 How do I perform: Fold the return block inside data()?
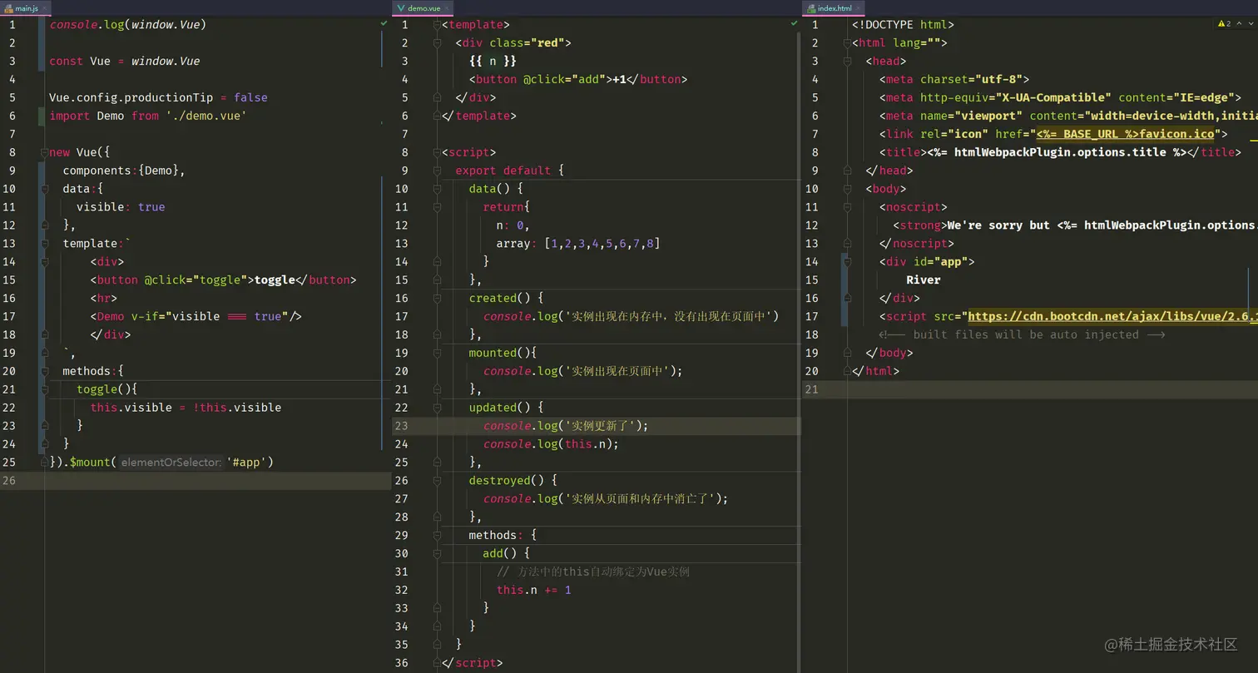click(x=437, y=207)
